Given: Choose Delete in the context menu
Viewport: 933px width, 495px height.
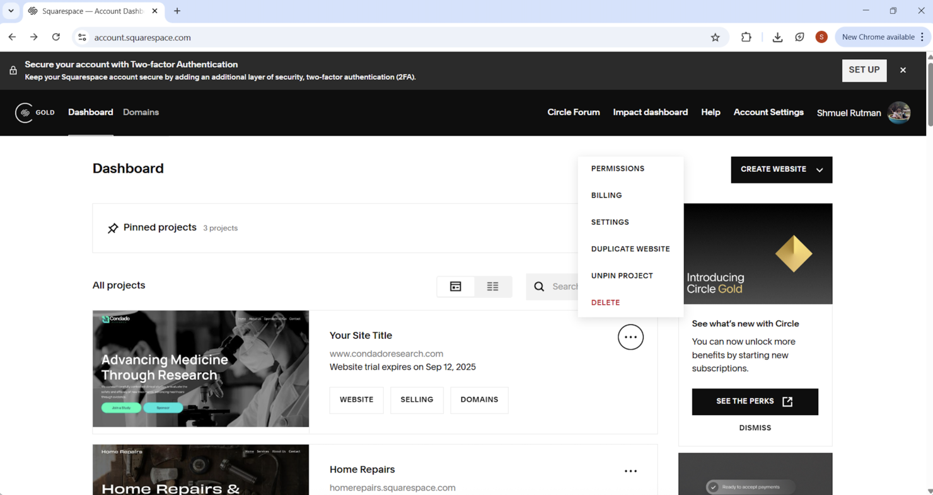Looking at the screenshot, I should pos(606,303).
